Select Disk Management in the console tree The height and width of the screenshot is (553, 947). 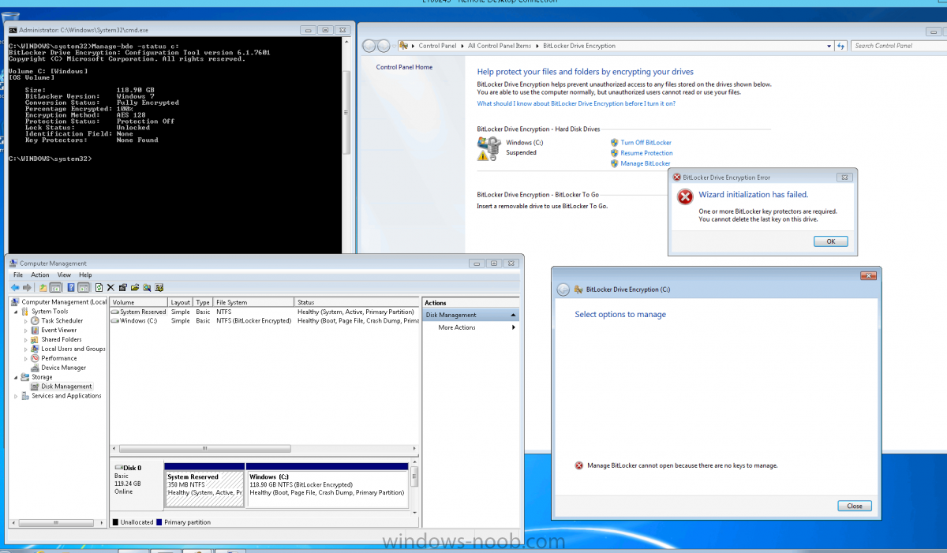[66, 387]
